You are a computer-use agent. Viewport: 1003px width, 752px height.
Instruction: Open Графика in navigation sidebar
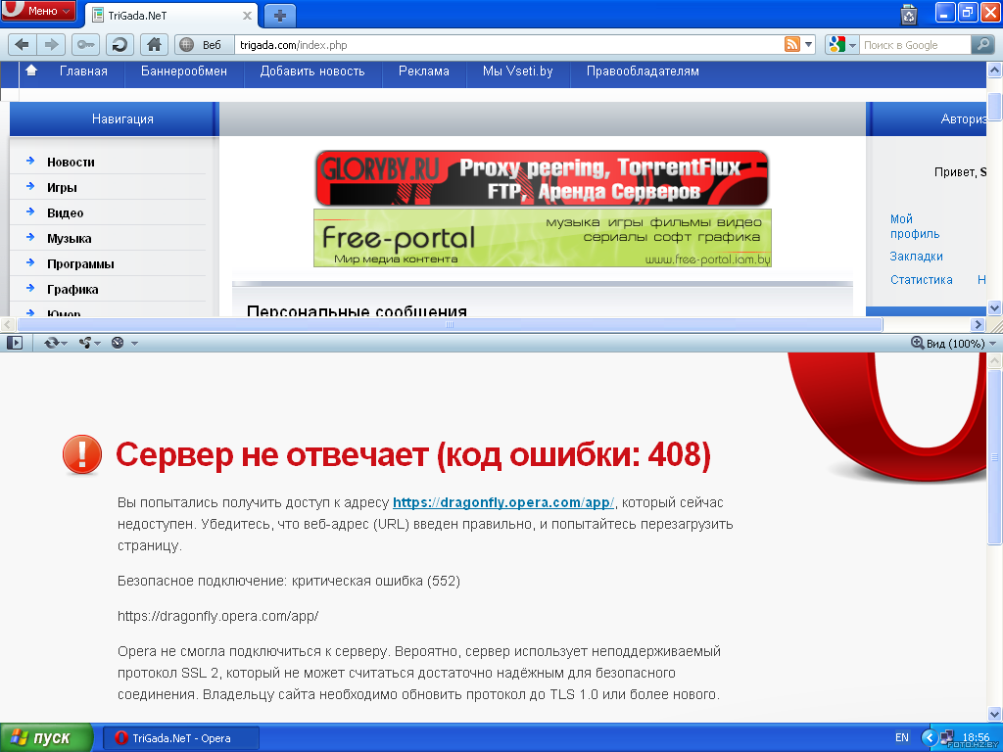[72, 290]
